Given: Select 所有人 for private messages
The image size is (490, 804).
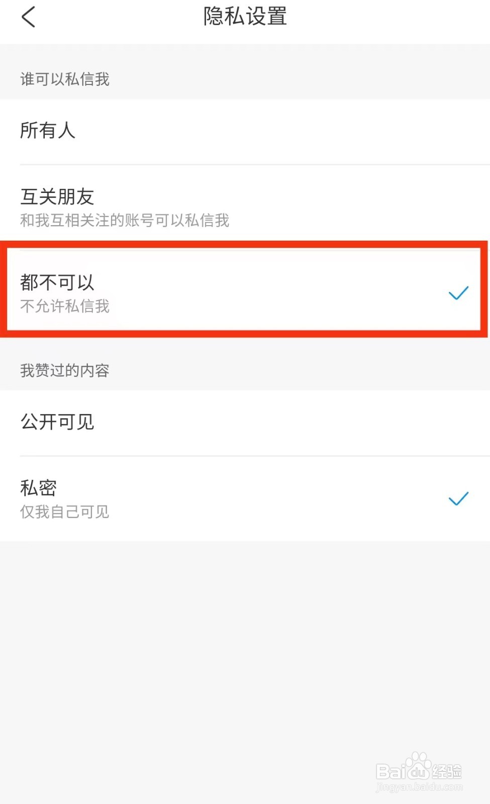Looking at the screenshot, I should [245, 131].
